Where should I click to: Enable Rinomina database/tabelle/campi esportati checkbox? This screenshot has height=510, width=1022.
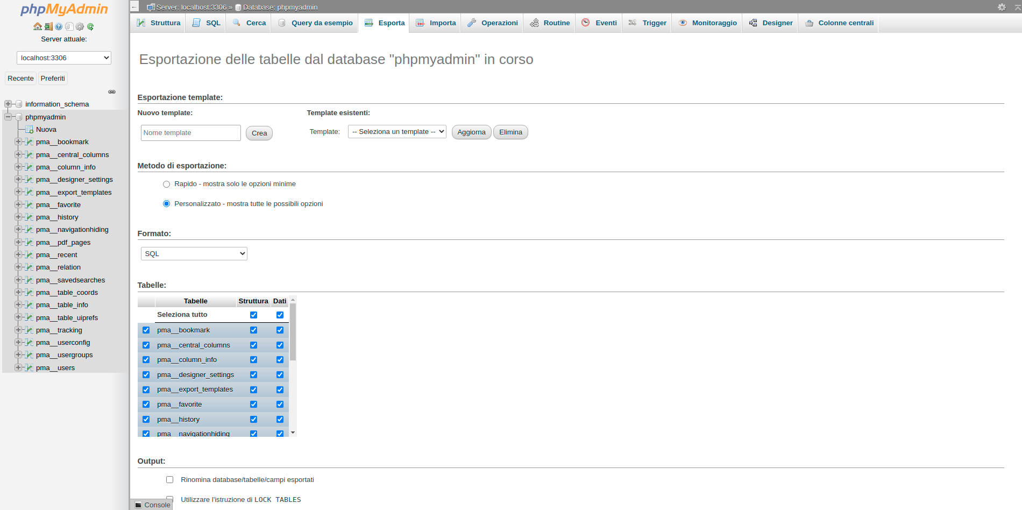169,480
